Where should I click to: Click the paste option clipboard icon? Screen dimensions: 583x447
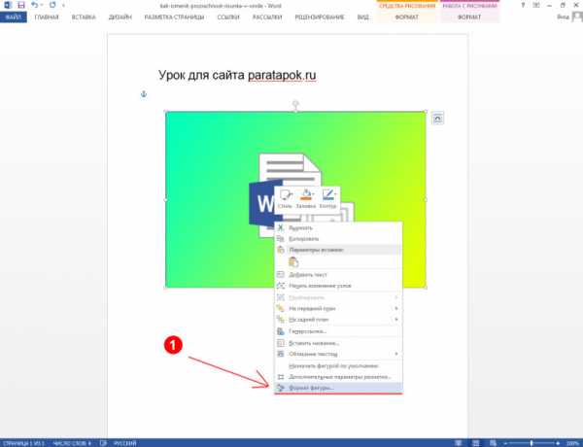[x=293, y=262]
